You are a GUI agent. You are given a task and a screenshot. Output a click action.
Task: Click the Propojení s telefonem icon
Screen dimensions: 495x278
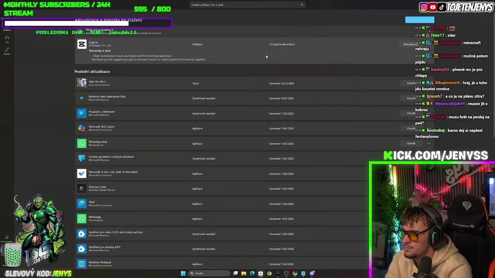click(x=82, y=113)
